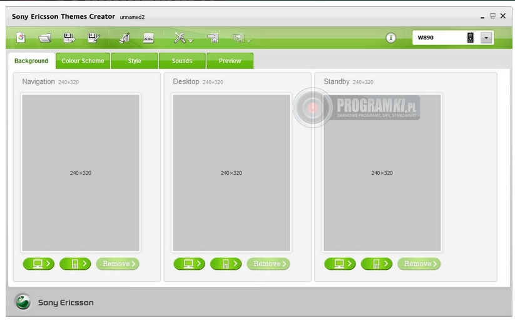Click the send-to-phone arrow icon

click(x=213, y=38)
